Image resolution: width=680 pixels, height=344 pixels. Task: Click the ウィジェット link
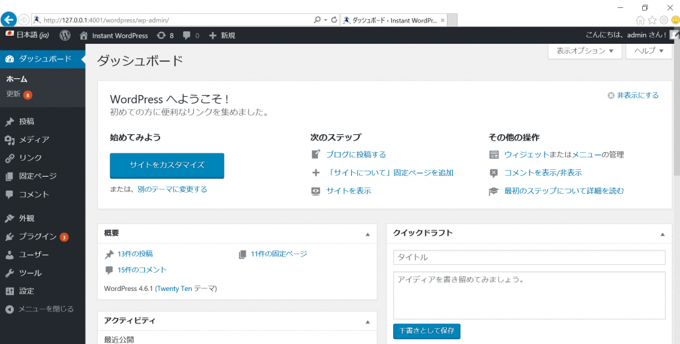pos(527,155)
